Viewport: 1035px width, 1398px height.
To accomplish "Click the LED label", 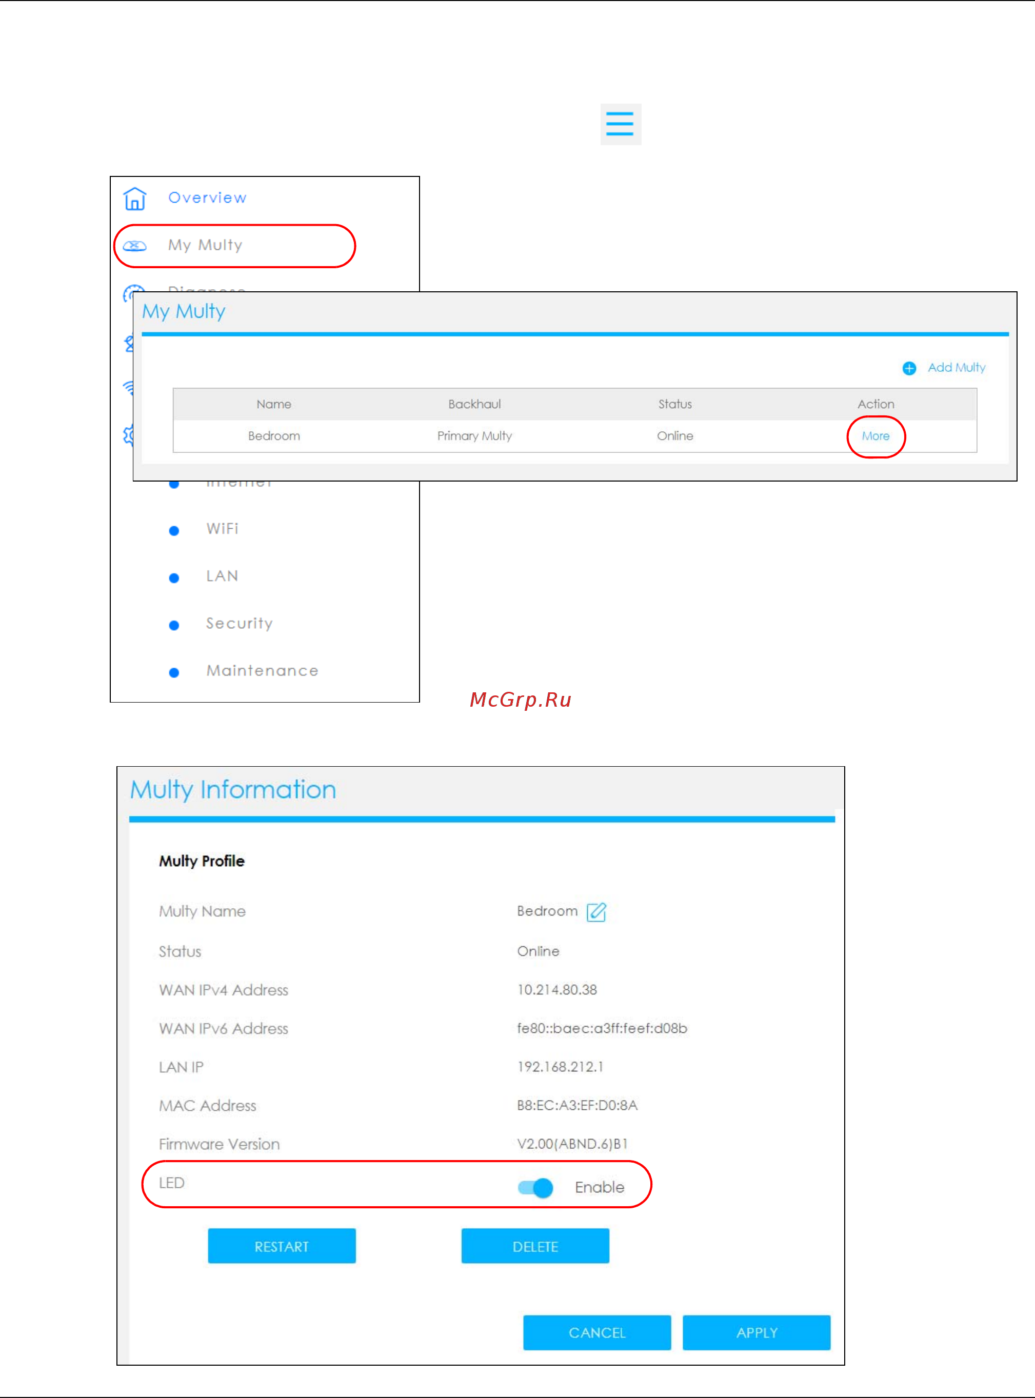I will (172, 1183).
